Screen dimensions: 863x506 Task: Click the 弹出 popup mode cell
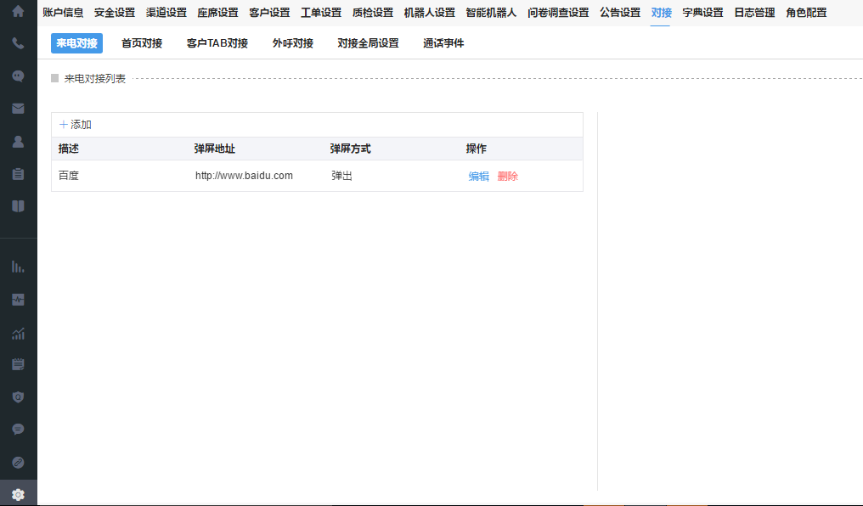341,176
